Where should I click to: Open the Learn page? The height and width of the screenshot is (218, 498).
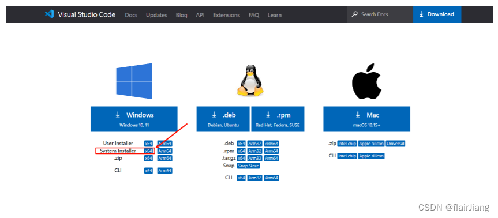click(x=275, y=15)
